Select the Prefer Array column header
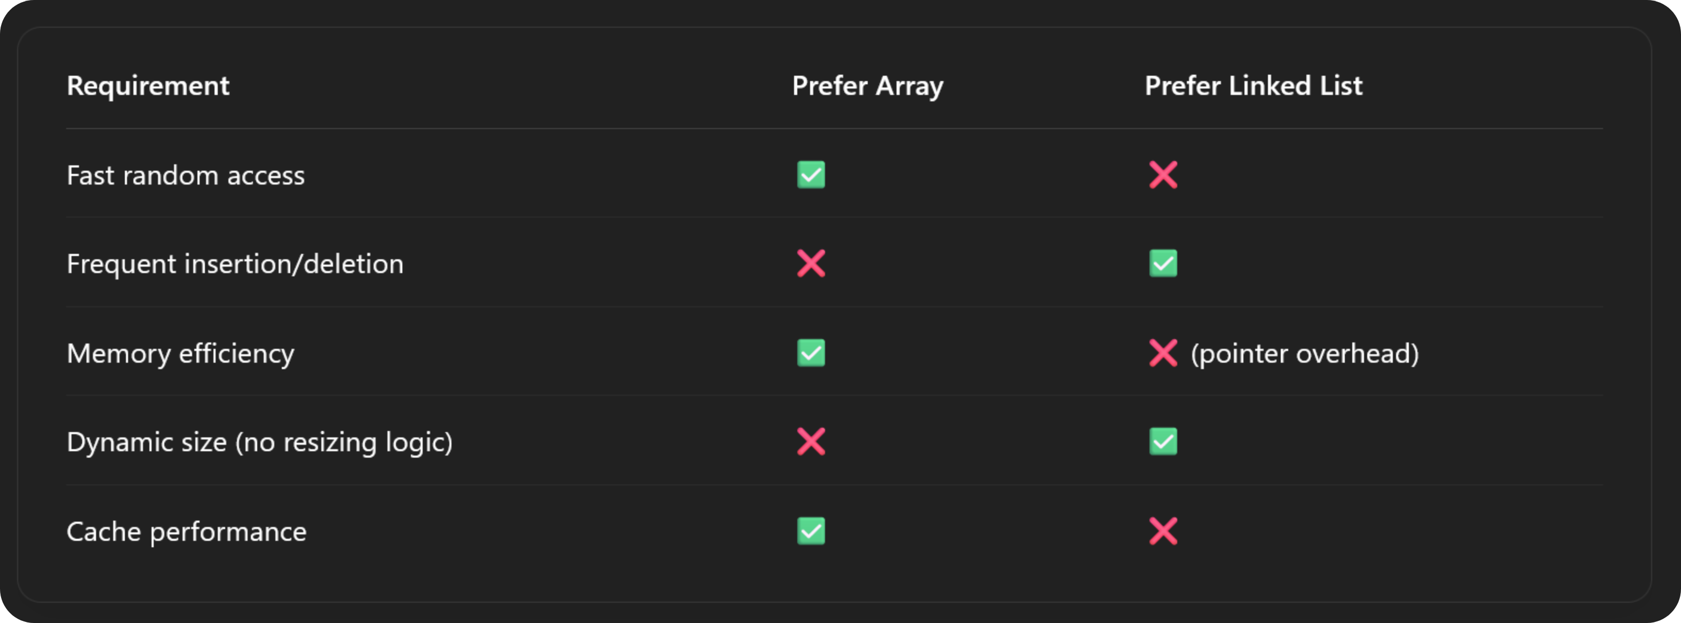1681x623 pixels. tap(867, 86)
